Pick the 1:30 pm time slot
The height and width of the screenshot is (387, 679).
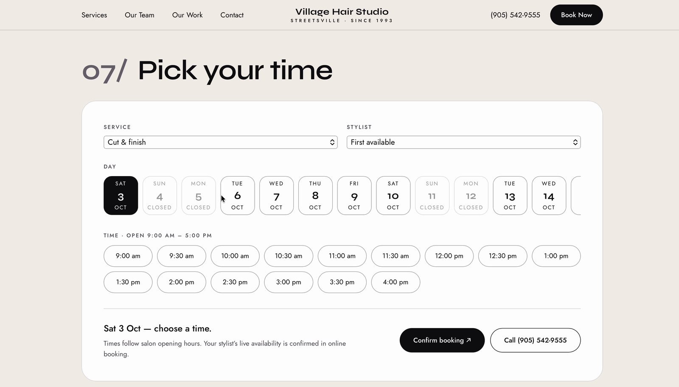point(128,282)
